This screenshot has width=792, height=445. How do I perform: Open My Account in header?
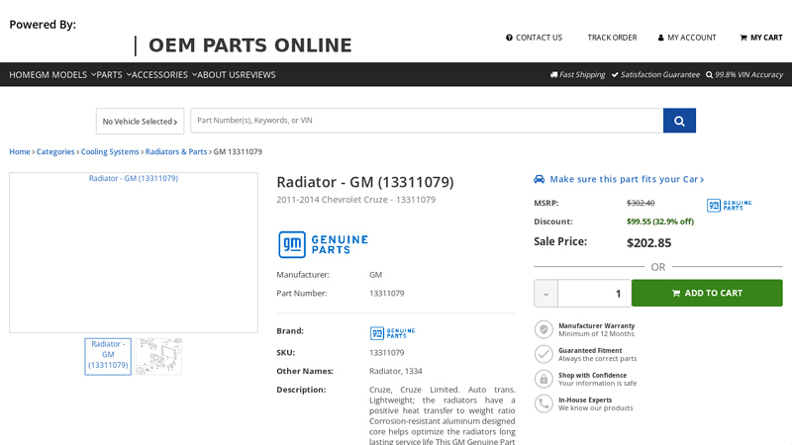686,38
